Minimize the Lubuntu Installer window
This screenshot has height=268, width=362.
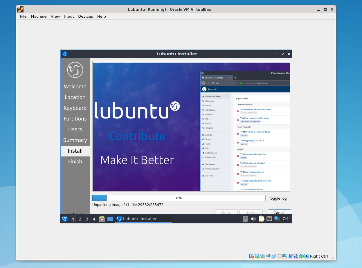(x=277, y=54)
